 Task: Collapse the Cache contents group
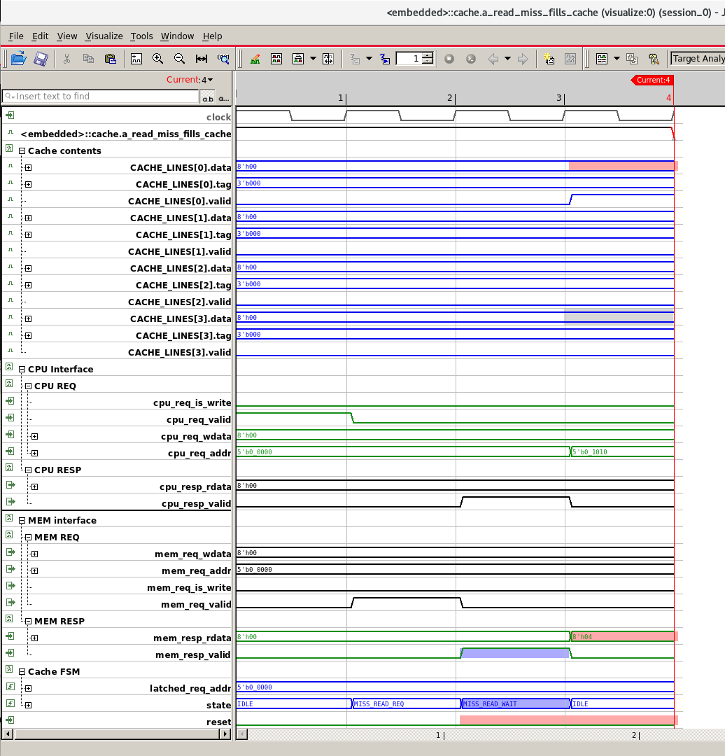(22, 151)
